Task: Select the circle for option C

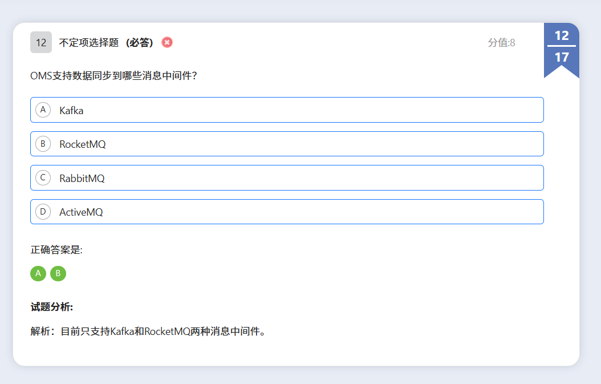Action: click(43, 178)
